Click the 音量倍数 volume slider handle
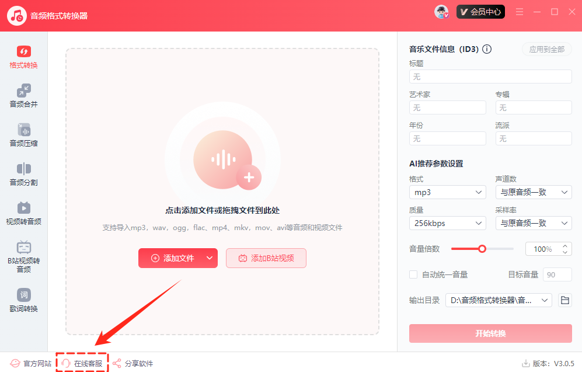Screen dimensions: 582x372 point(482,249)
